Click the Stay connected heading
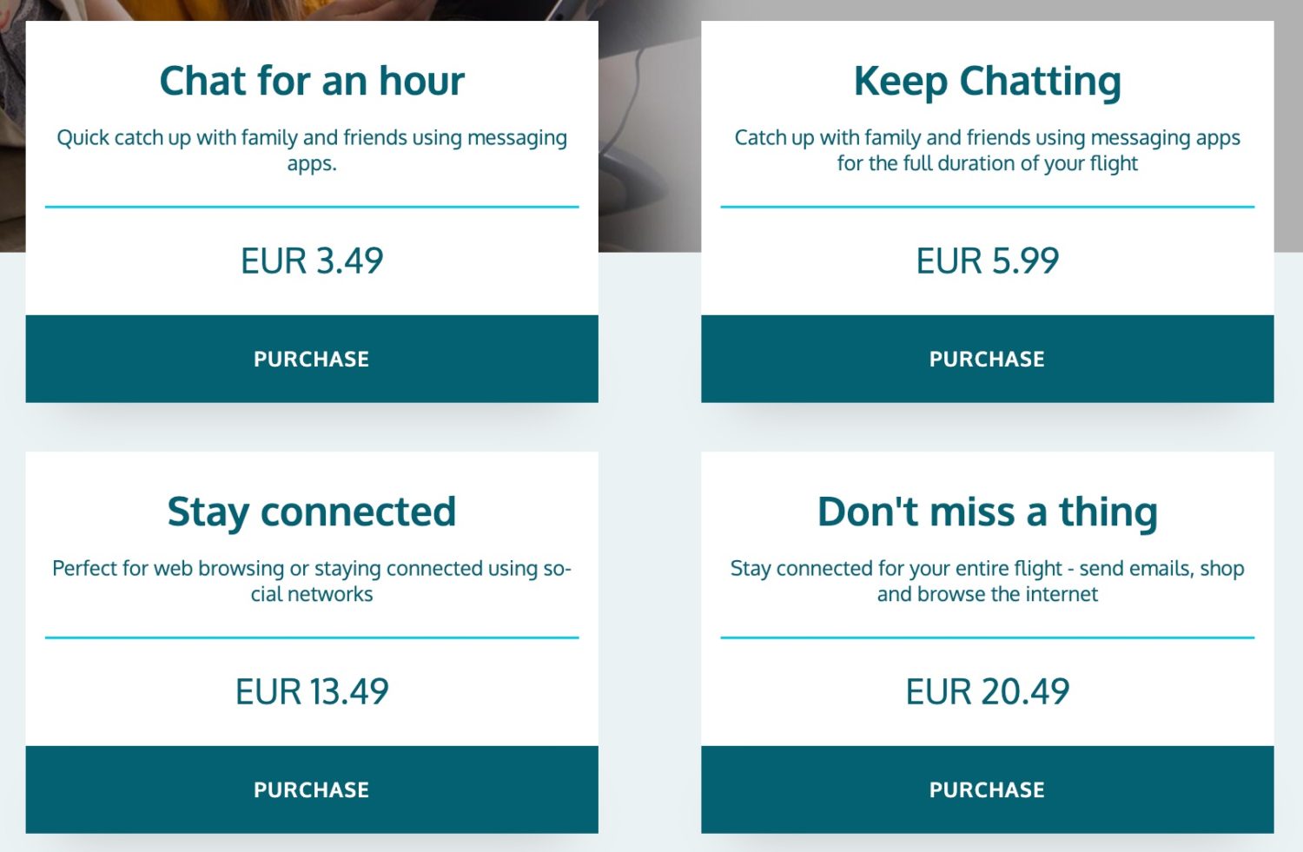 (311, 511)
